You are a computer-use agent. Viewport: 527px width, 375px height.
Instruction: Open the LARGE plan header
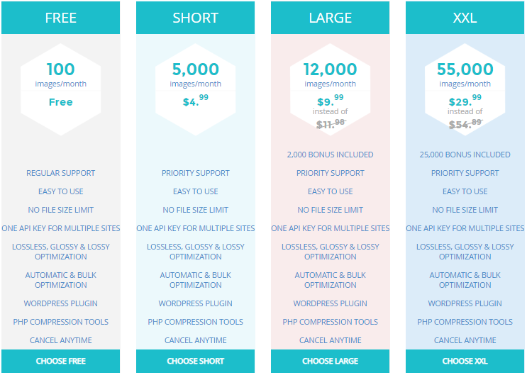pyautogui.click(x=330, y=18)
